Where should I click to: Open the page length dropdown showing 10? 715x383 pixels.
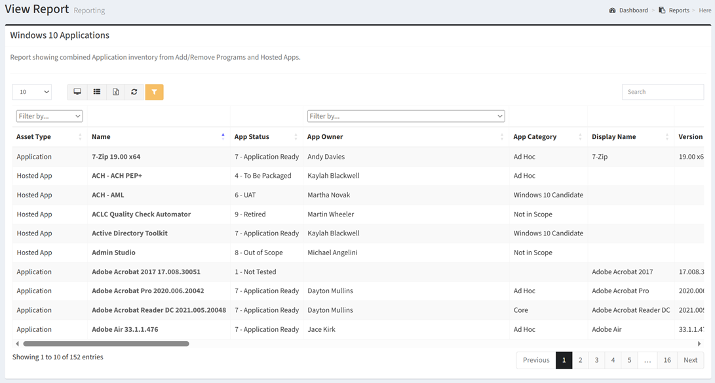(32, 92)
